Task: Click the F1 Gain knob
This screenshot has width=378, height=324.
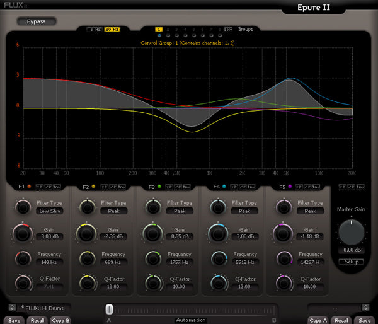Action: pos(23,233)
